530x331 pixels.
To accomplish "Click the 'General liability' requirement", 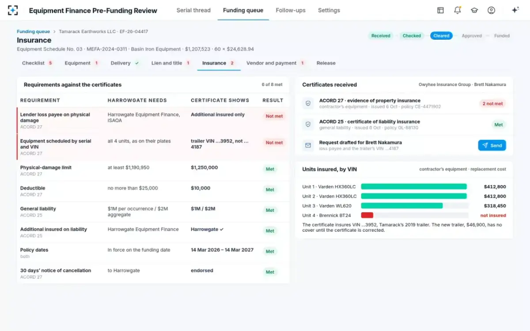I will point(38,209).
